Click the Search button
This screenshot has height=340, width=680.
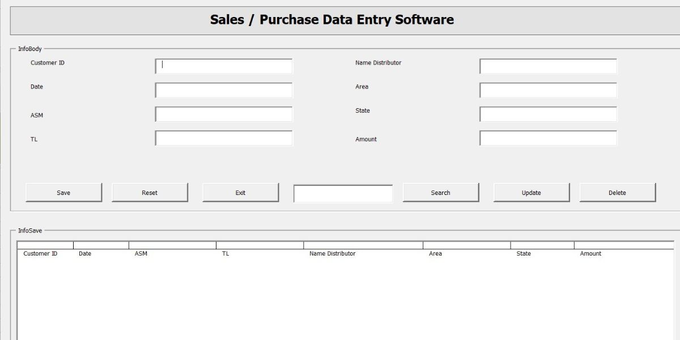point(441,193)
